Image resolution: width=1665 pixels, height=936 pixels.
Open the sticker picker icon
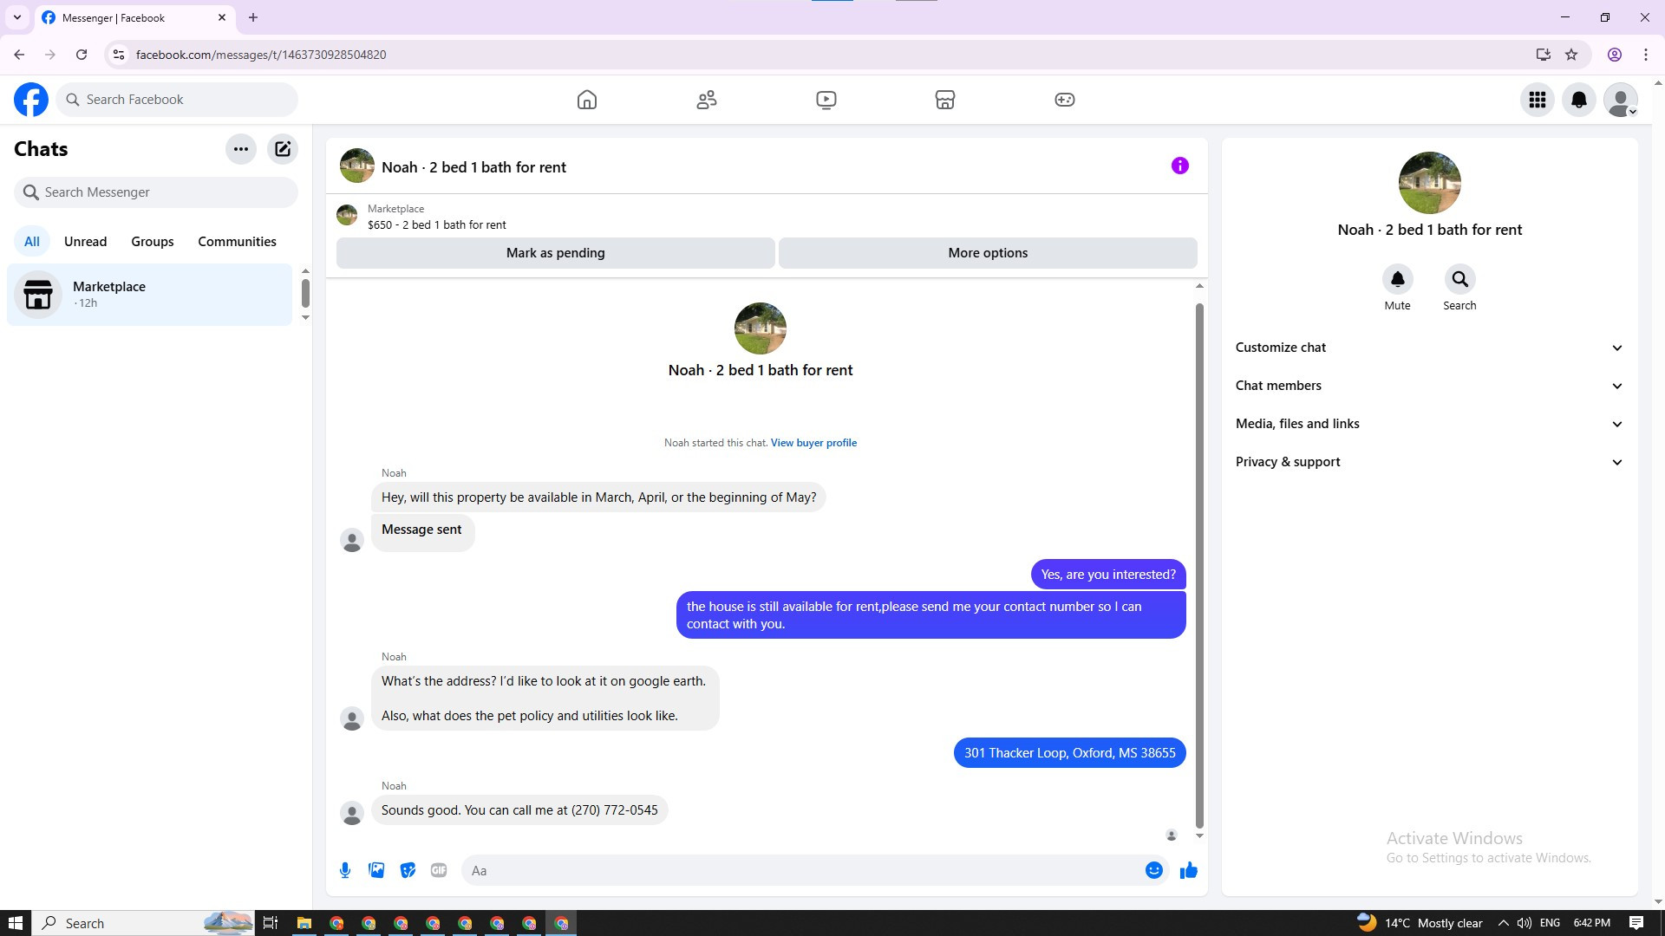tap(408, 870)
